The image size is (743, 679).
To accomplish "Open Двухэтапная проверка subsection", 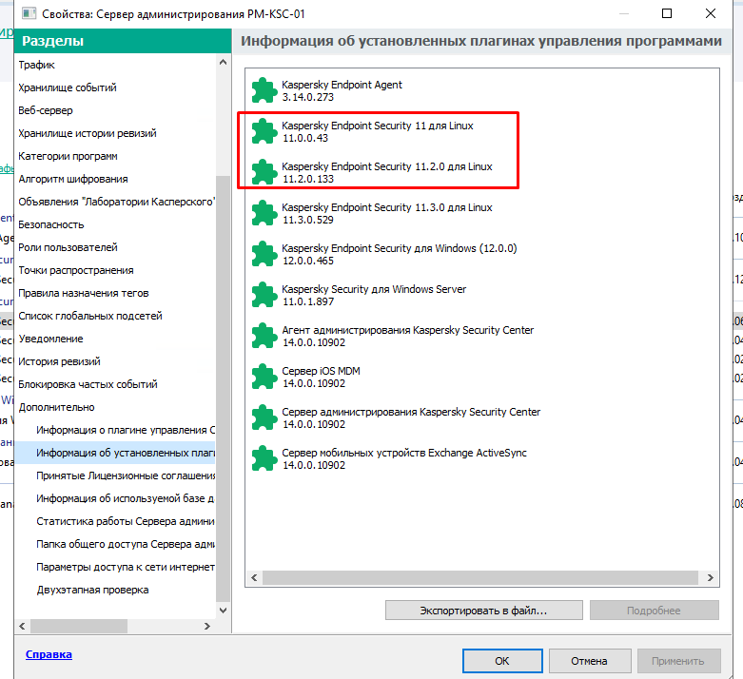I will point(92,590).
